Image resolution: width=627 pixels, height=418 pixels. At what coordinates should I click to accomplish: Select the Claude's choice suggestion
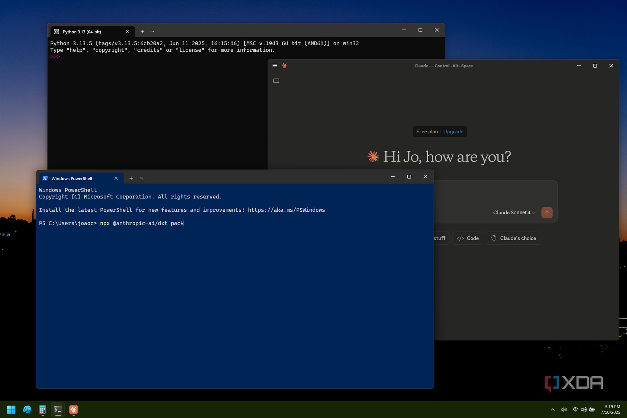click(x=513, y=238)
